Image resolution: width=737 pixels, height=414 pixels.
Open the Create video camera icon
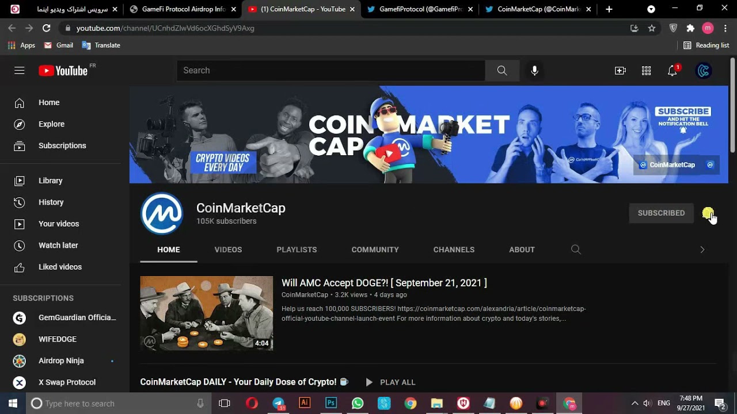(x=620, y=71)
